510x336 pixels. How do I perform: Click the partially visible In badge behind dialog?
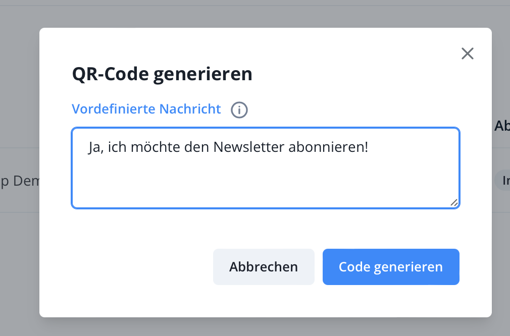503,180
